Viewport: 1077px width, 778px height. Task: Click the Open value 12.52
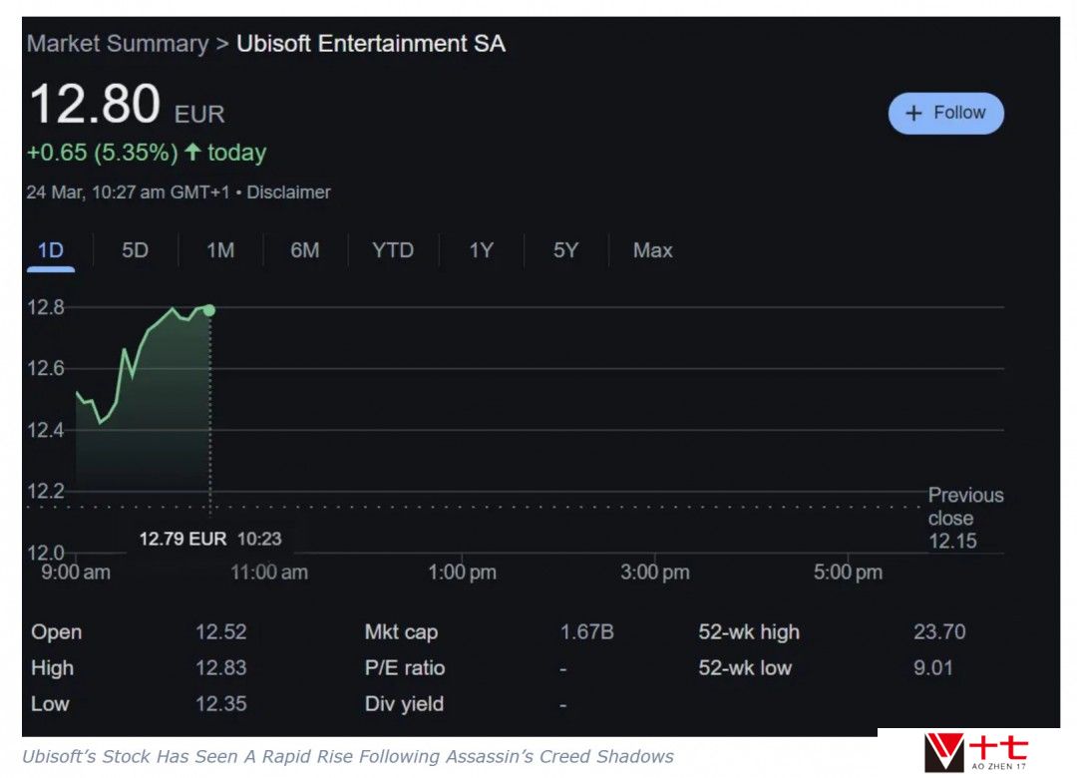pos(221,632)
